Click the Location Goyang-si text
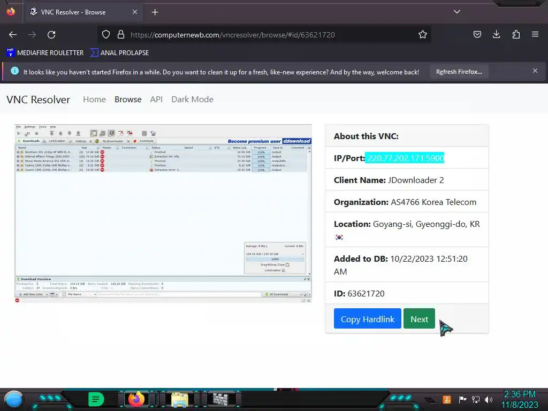 click(407, 224)
